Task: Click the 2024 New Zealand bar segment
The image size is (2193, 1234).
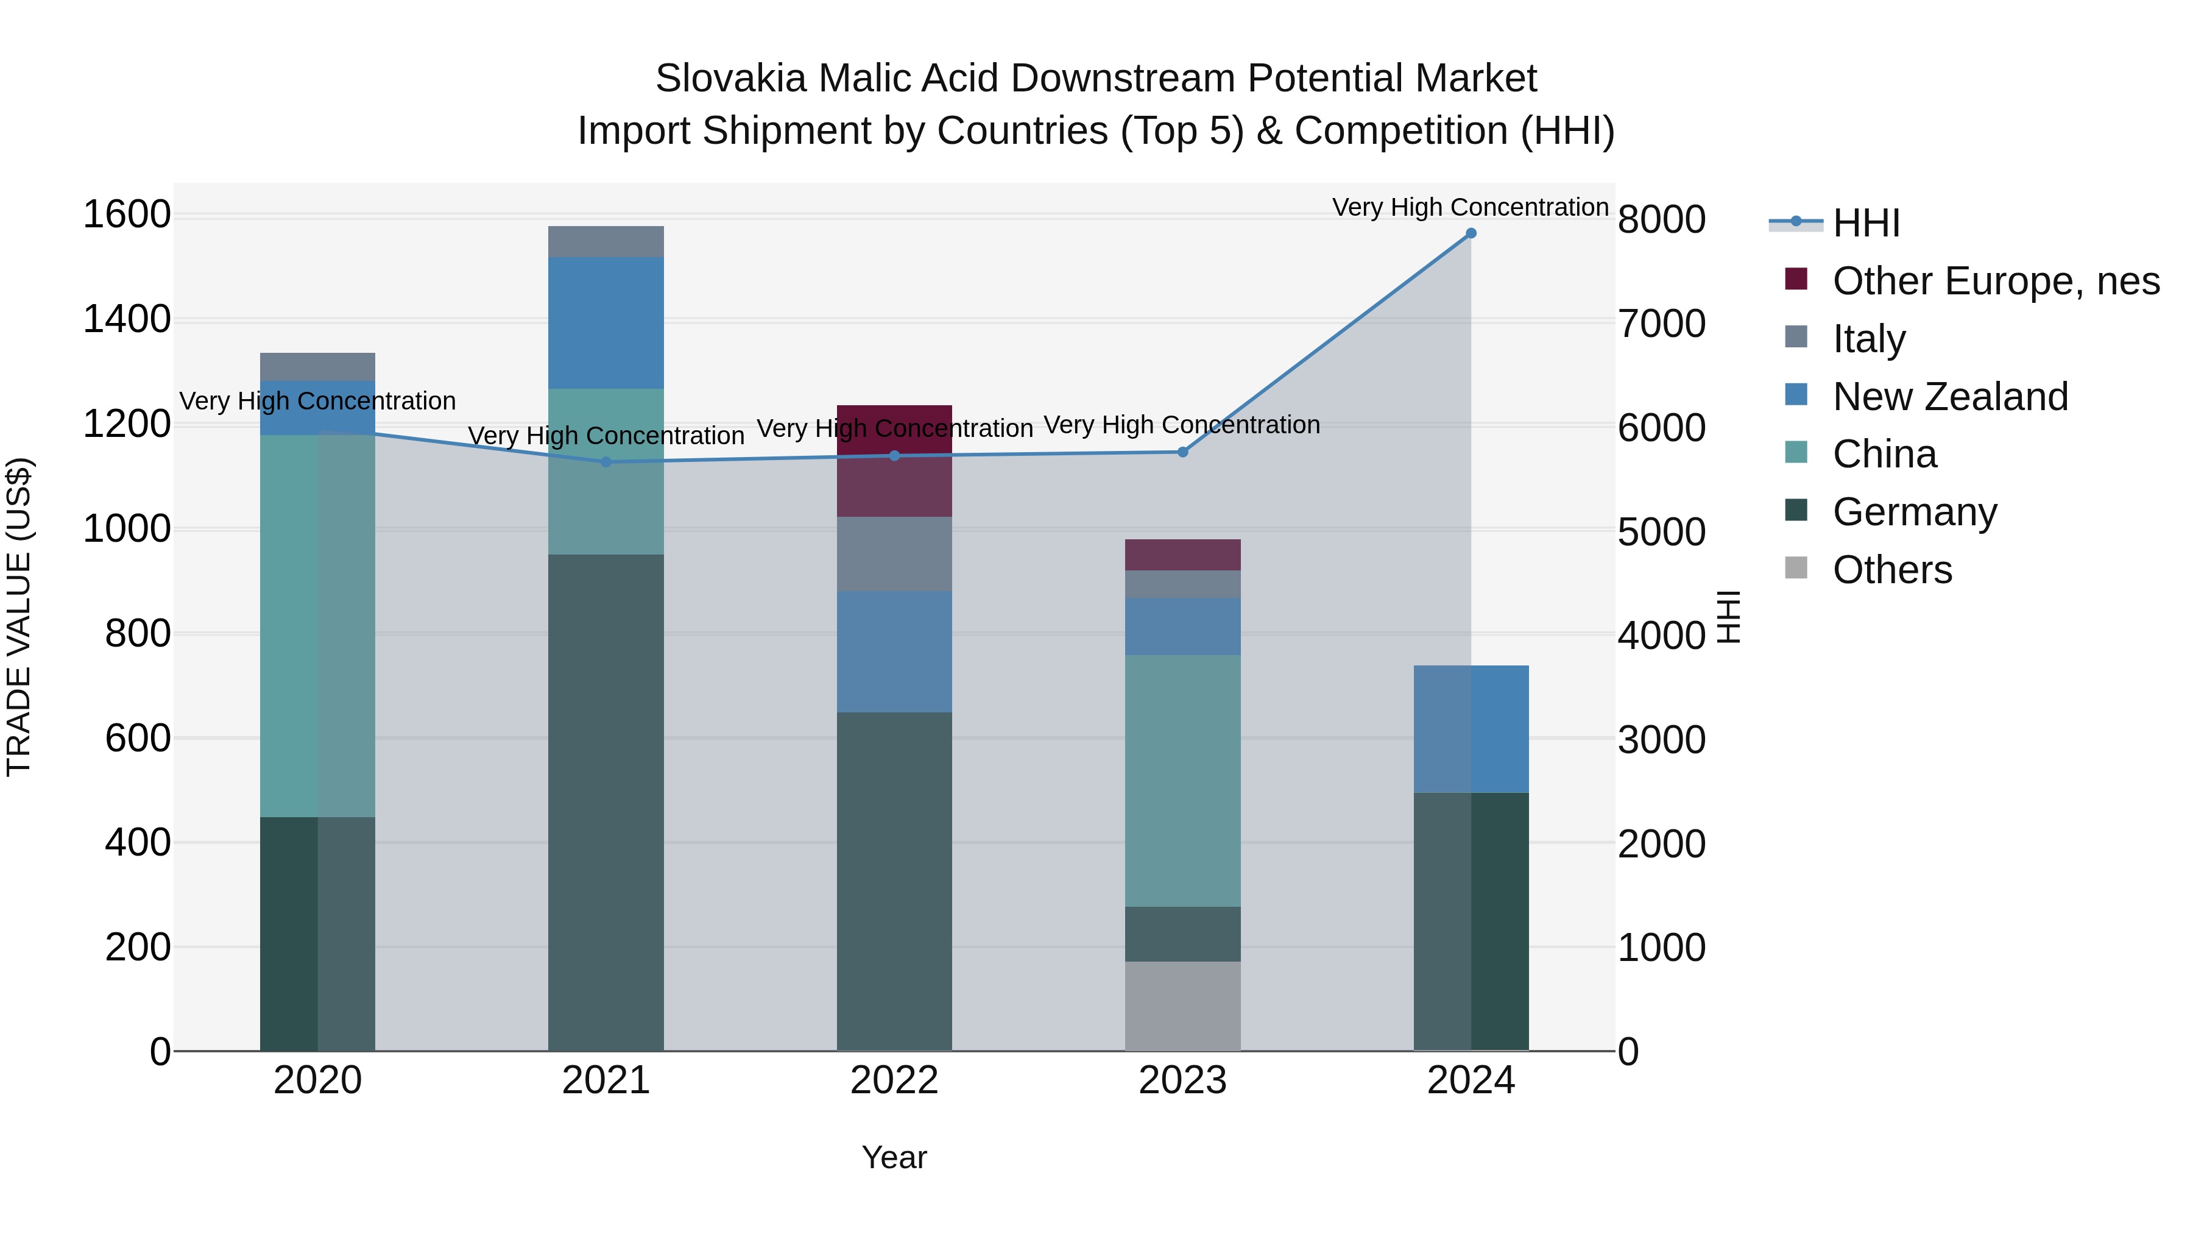Action: (1471, 729)
